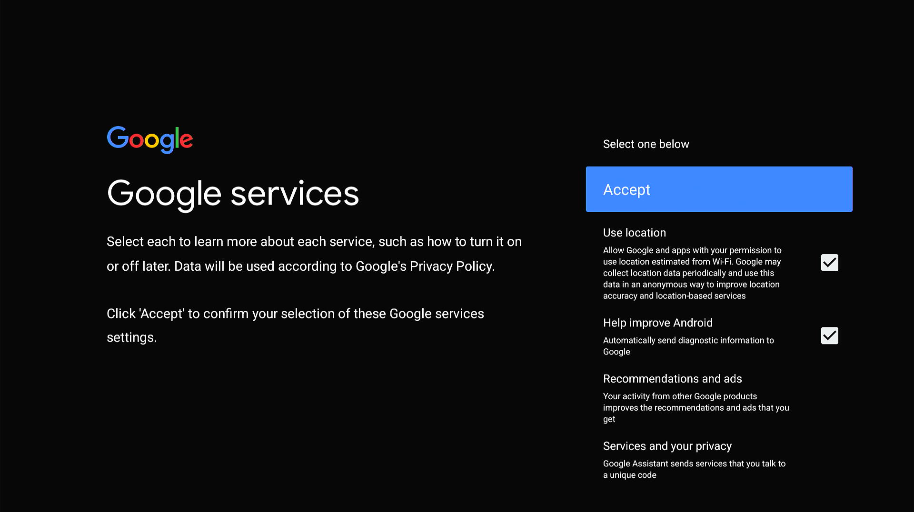The image size is (914, 512).
Task: Click 'Google Assistant sends services' description
Action: pos(694,469)
